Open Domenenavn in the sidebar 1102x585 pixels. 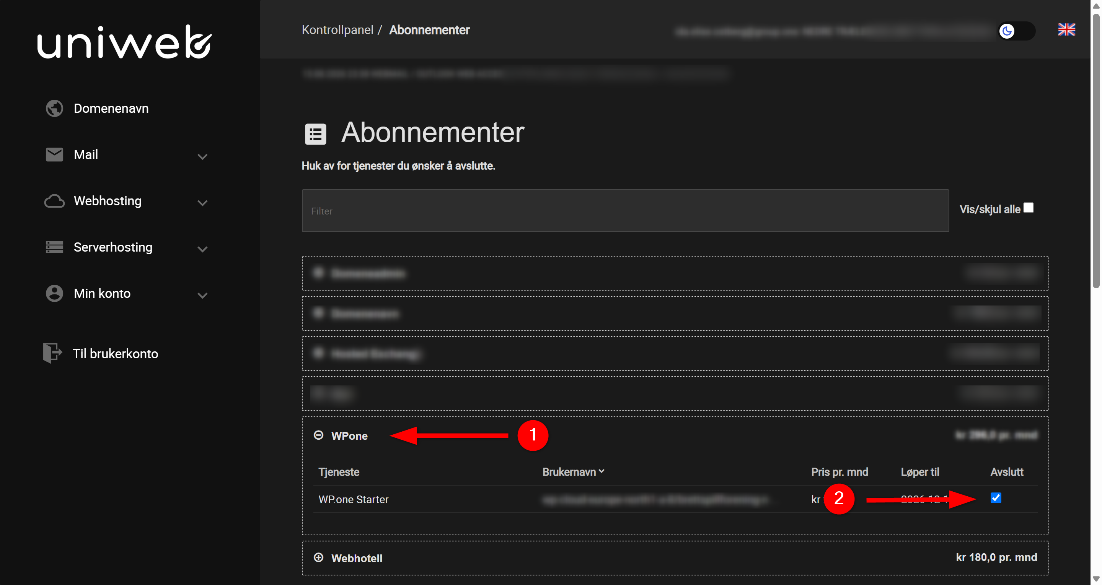111,108
